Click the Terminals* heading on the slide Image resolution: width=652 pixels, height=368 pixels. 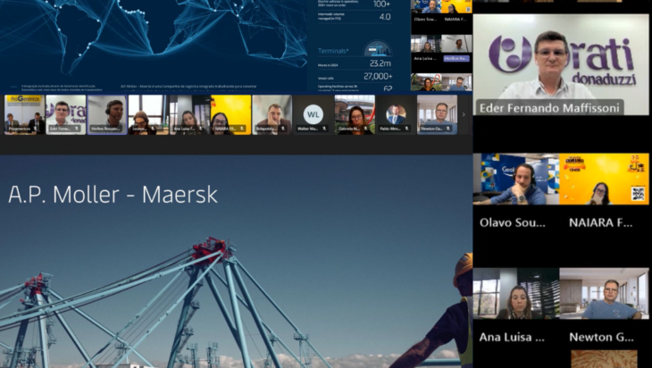click(333, 51)
